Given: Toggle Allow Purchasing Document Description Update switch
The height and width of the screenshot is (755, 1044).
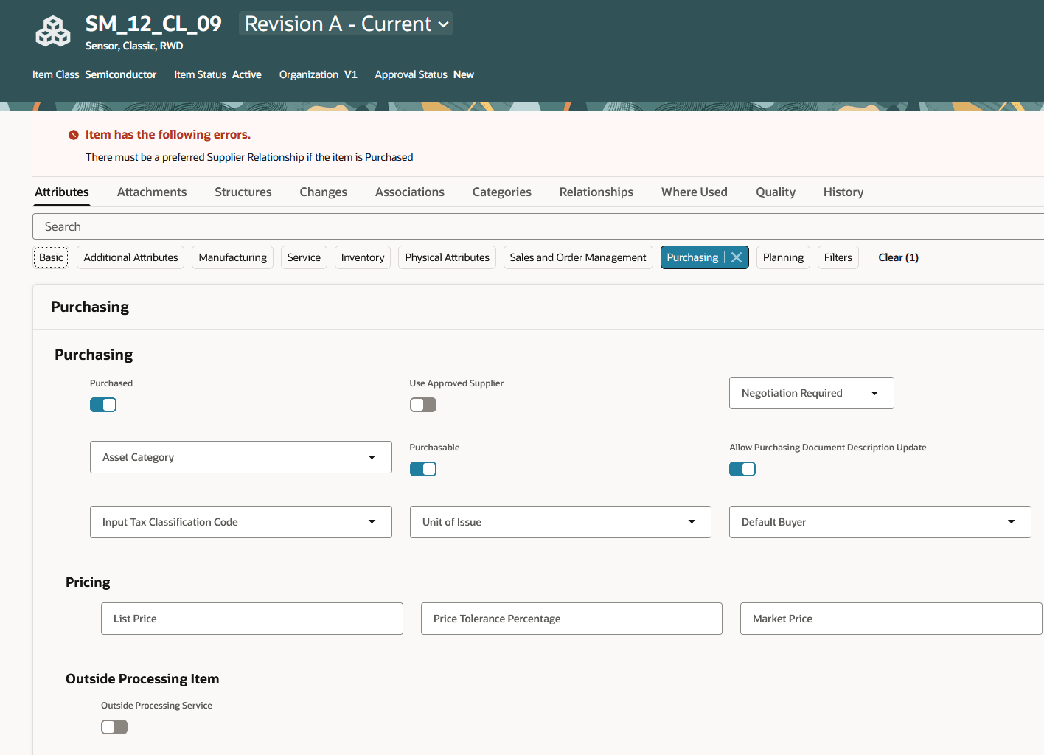Looking at the screenshot, I should [742, 469].
